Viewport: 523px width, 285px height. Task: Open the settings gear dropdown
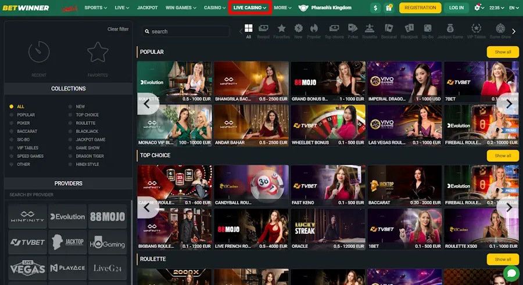tap(479, 8)
